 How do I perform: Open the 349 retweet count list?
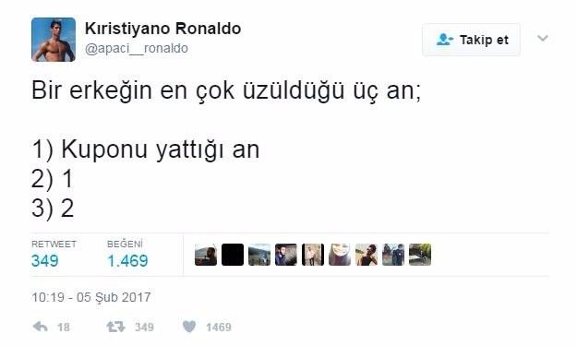tap(45, 261)
